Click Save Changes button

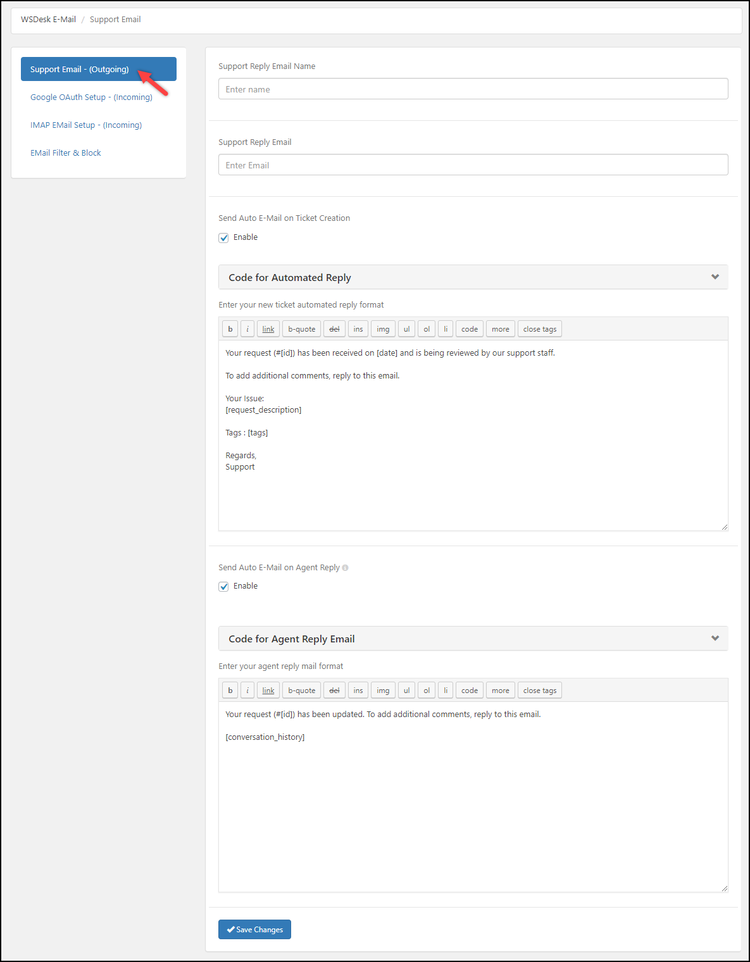(254, 930)
